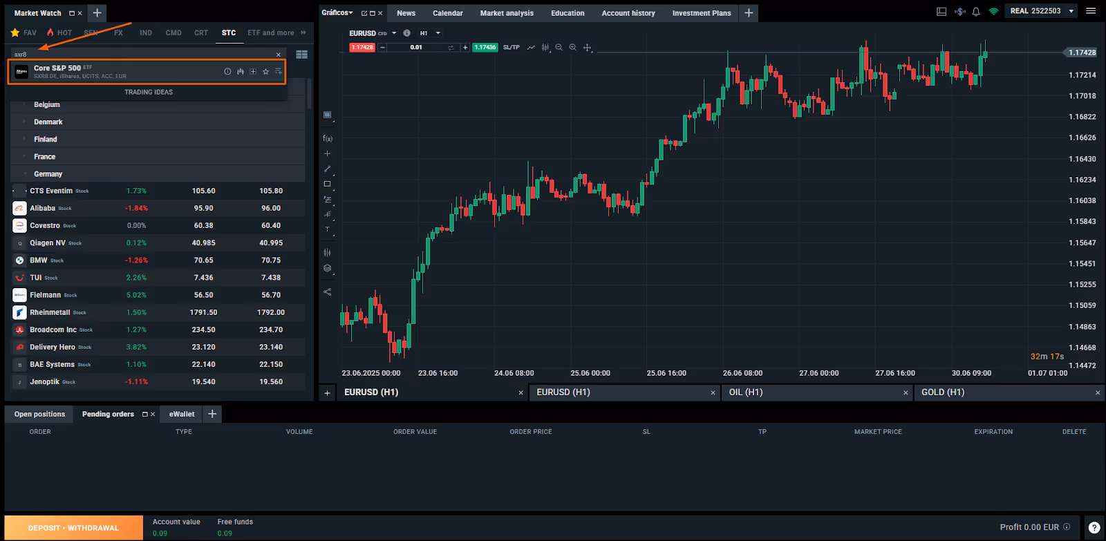This screenshot has width=1106, height=541.
Task: Collapse the Germany stock group
Action: tap(158, 174)
